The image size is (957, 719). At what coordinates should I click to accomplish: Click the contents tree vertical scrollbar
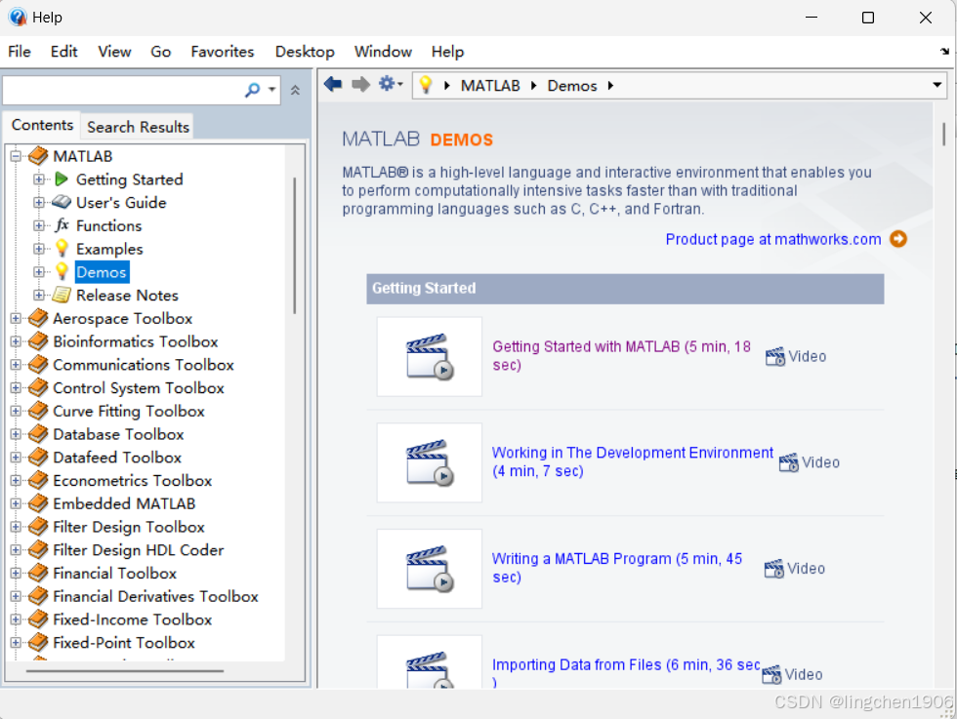[295, 245]
